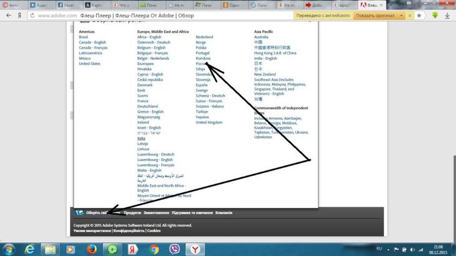The height and width of the screenshot is (256, 456).
Task: Reload the page with the refresh icon
Action: tap(32, 16)
